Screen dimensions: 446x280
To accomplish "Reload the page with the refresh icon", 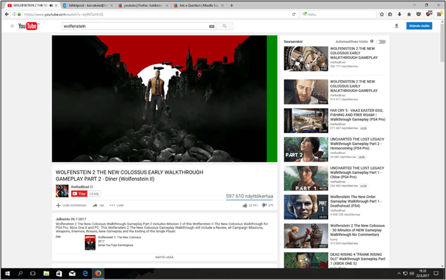I will click(x=294, y=14).
